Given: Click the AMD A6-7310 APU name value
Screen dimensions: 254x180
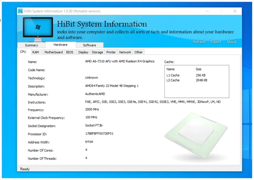Looking at the screenshot, I should point(120,61).
